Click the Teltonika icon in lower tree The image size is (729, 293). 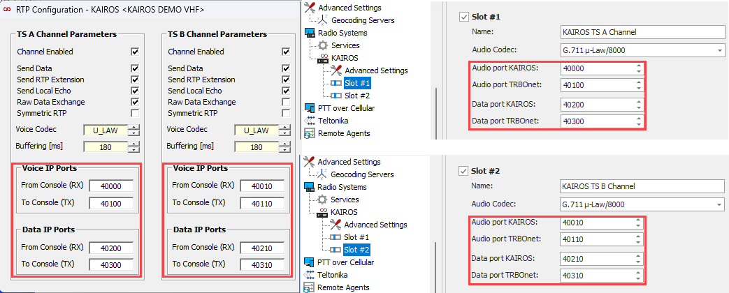point(310,275)
